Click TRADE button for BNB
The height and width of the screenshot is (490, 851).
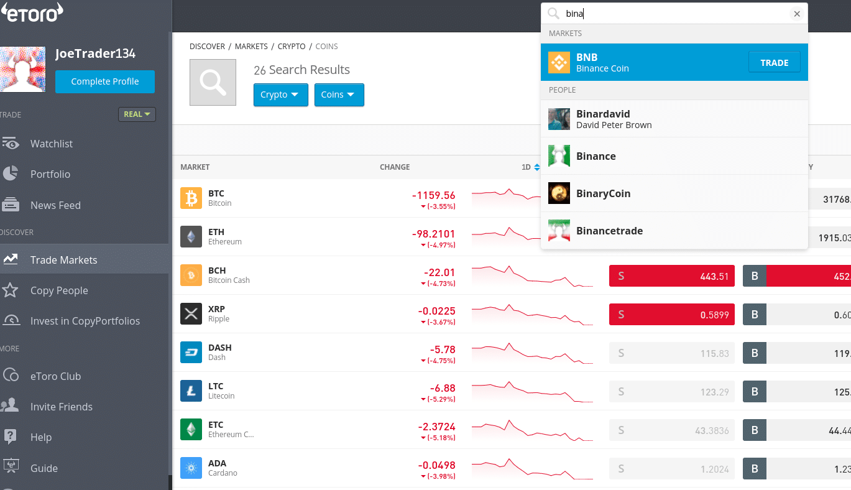click(x=774, y=62)
